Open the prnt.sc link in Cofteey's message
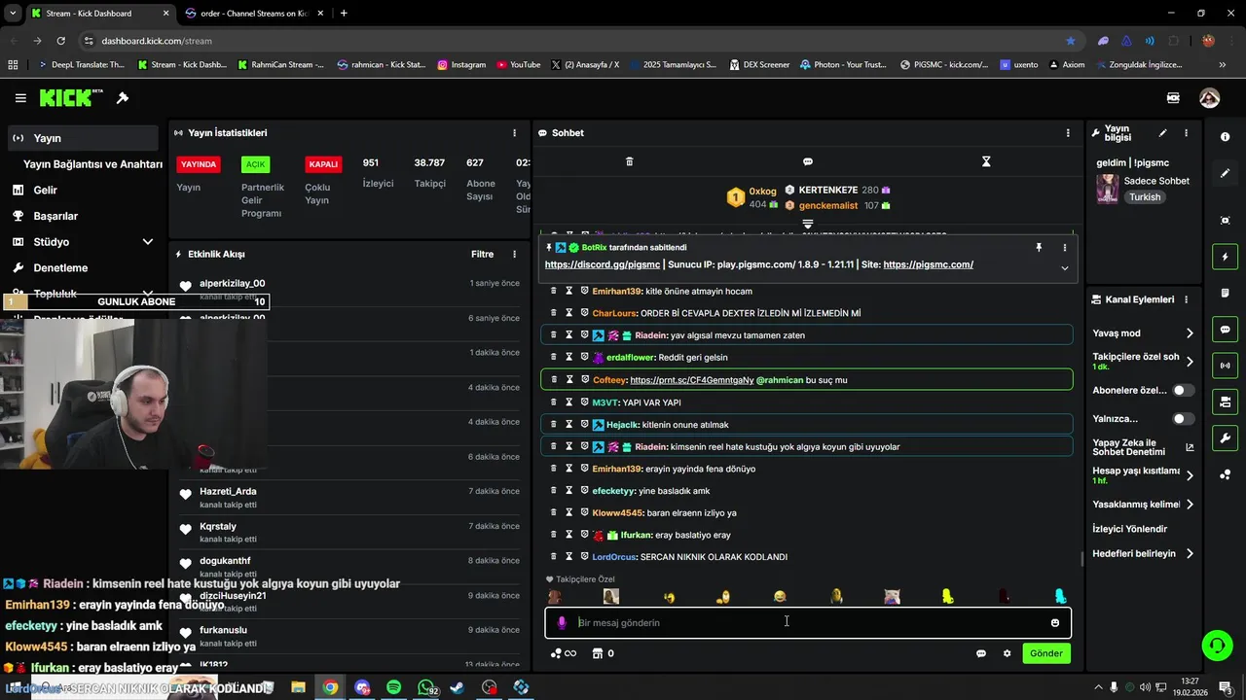Image resolution: width=1246 pixels, height=700 pixels. point(691,380)
